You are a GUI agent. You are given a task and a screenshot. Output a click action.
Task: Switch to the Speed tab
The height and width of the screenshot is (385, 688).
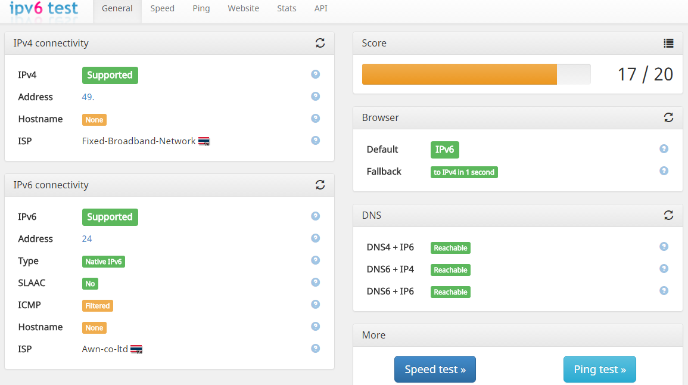tap(163, 9)
